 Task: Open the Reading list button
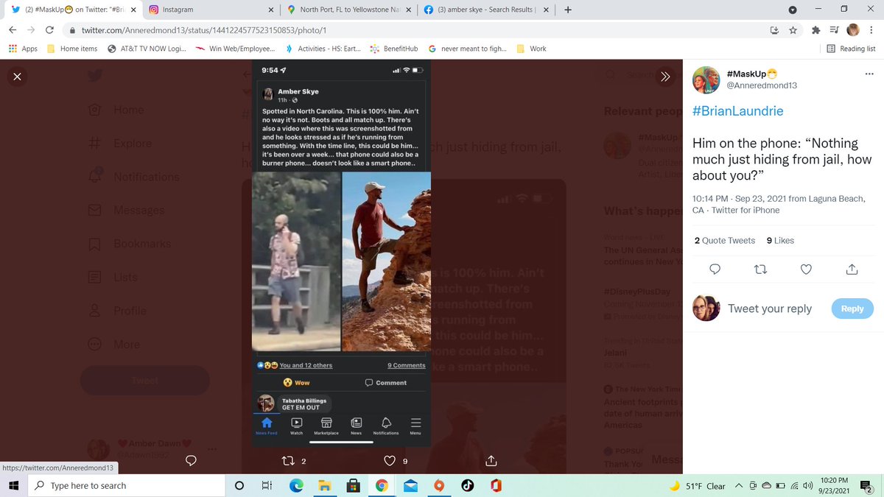point(851,49)
